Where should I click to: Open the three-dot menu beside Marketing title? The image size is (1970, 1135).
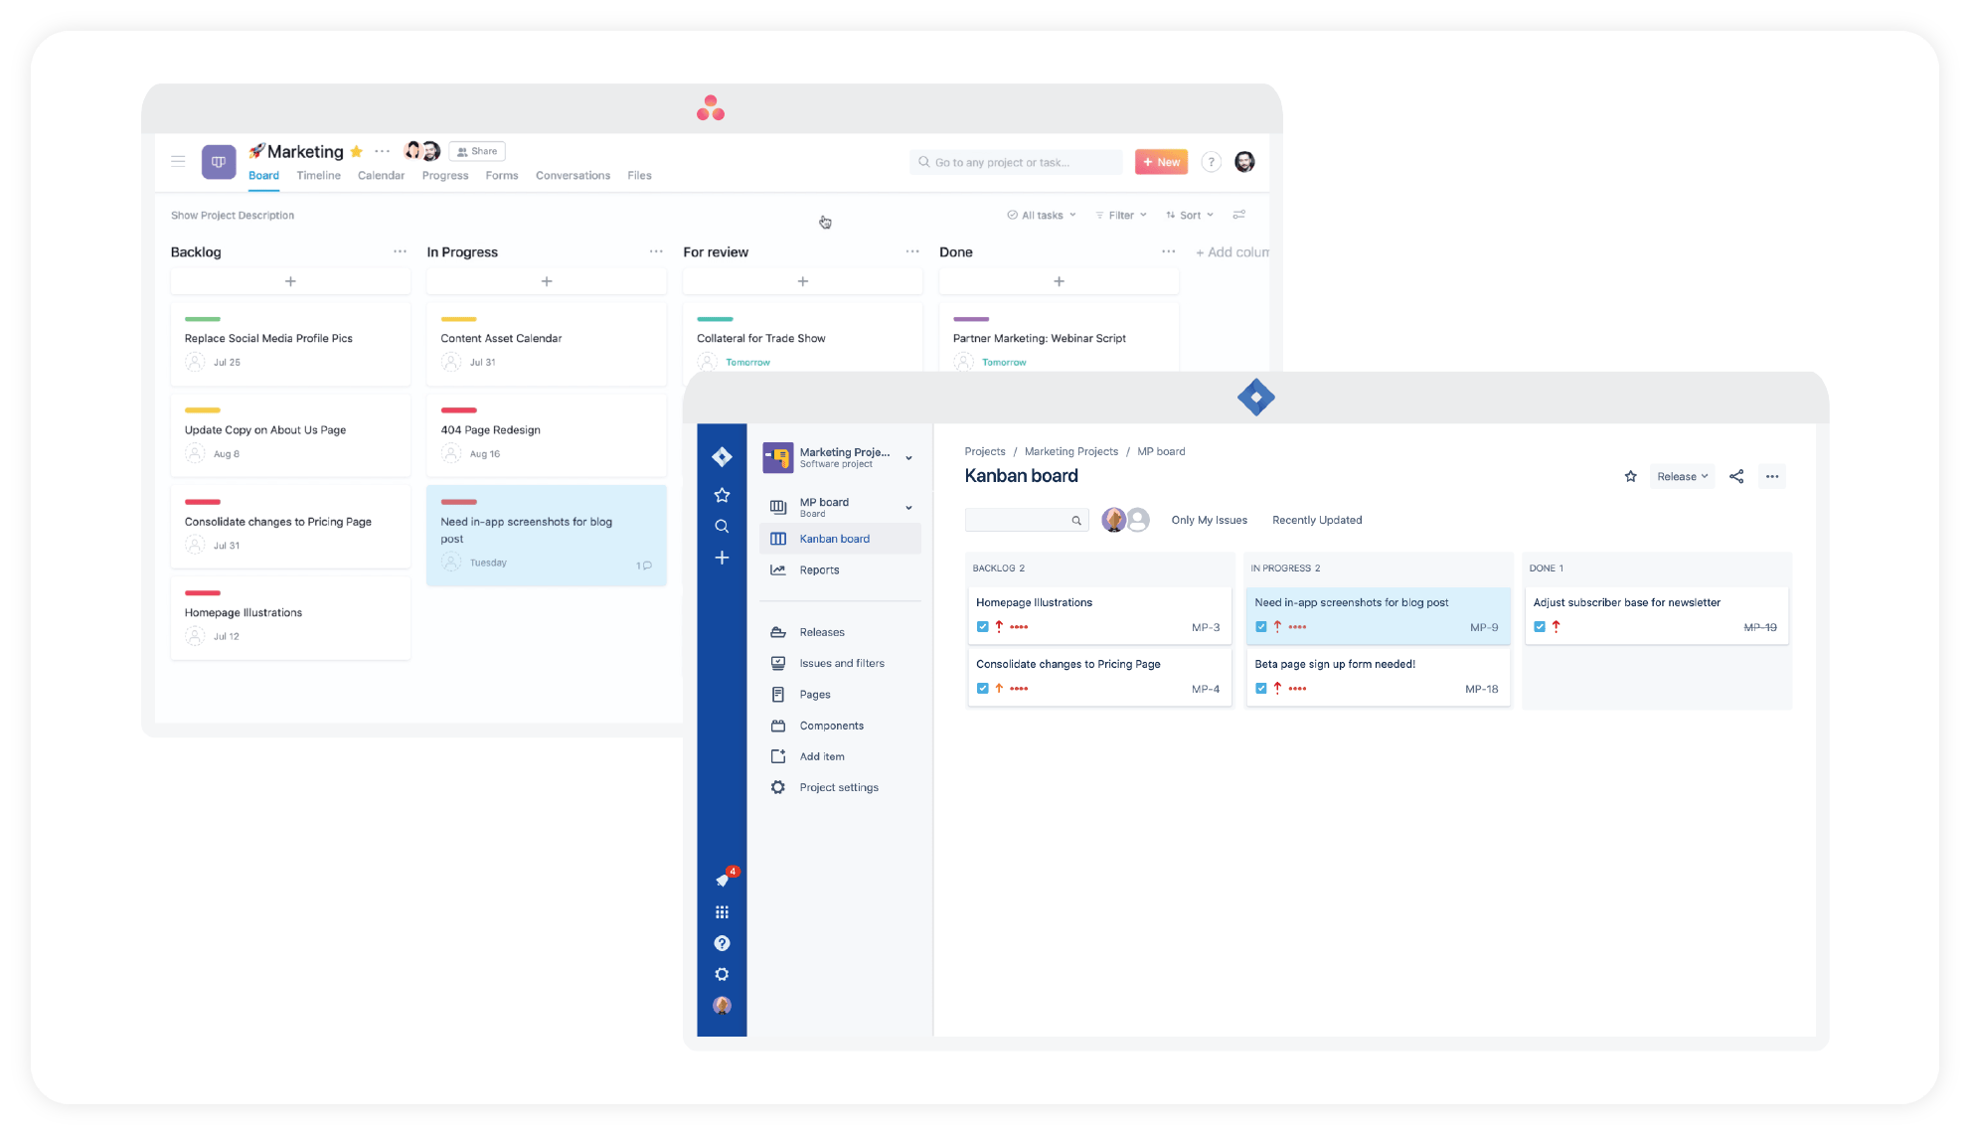[x=382, y=152]
